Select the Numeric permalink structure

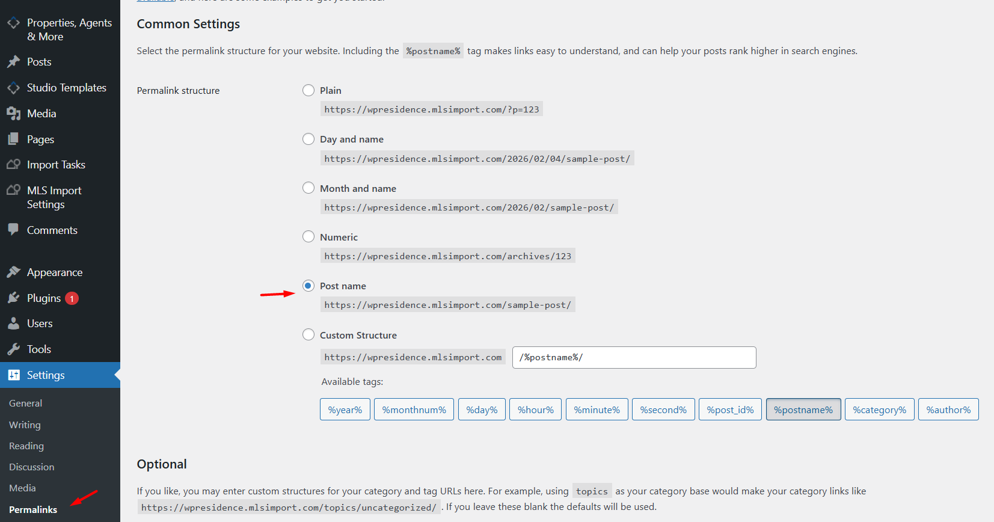[x=308, y=236]
